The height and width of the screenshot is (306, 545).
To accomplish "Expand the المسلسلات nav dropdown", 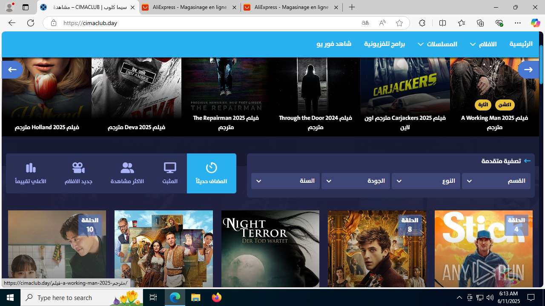I will 438,44.
